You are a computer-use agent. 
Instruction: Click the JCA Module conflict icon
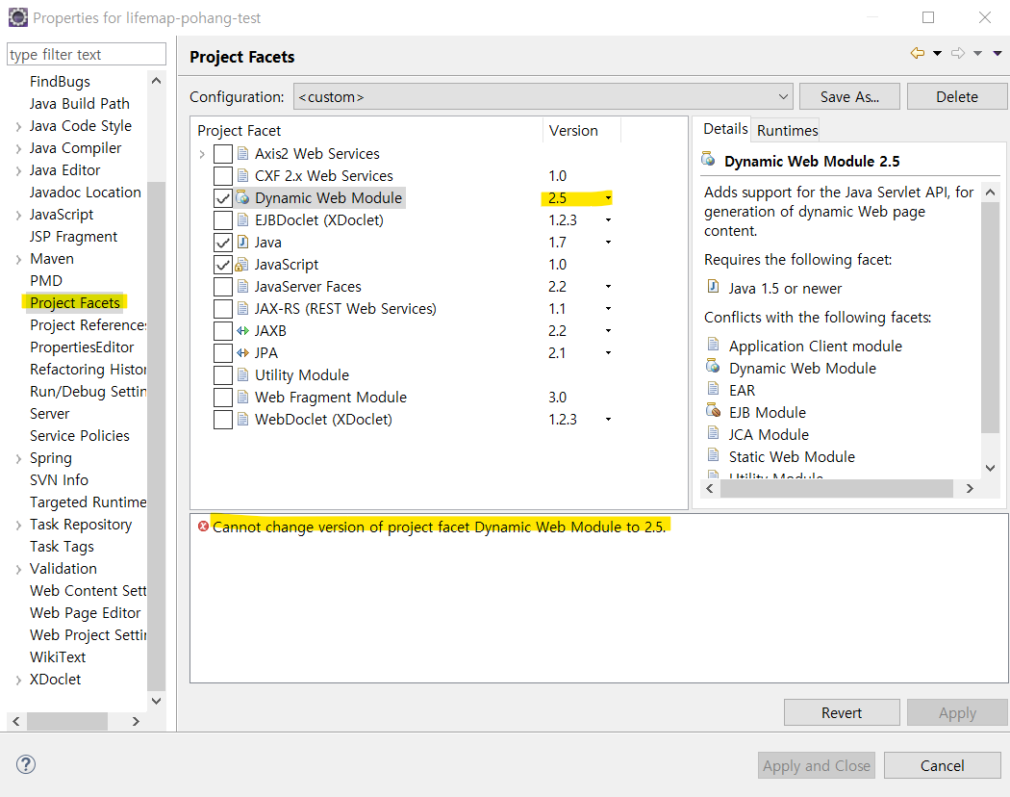(713, 432)
